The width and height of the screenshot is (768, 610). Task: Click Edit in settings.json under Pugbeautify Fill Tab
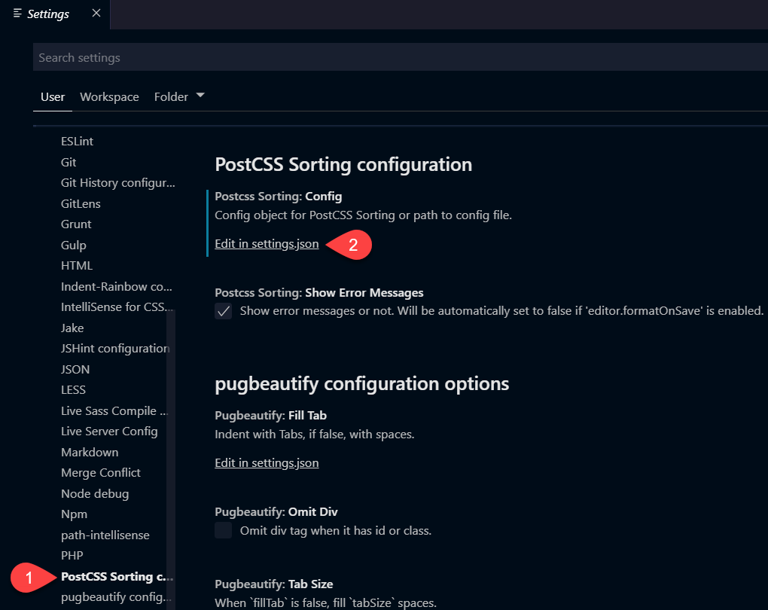click(266, 462)
